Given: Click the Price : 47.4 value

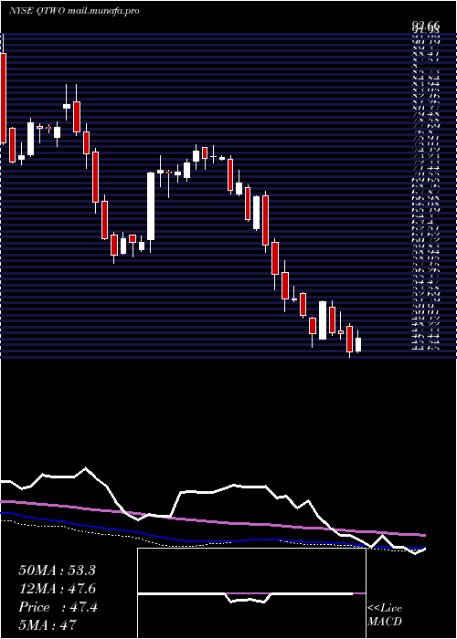Looking at the screenshot, I should click(x=58, y=607).
